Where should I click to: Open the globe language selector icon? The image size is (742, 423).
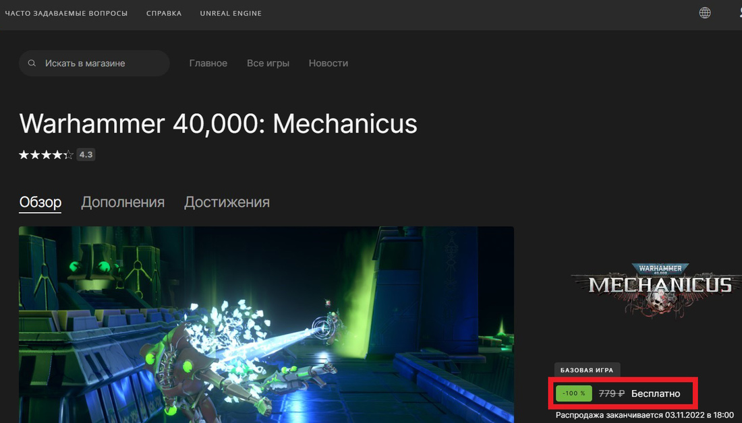coord(705,13)
